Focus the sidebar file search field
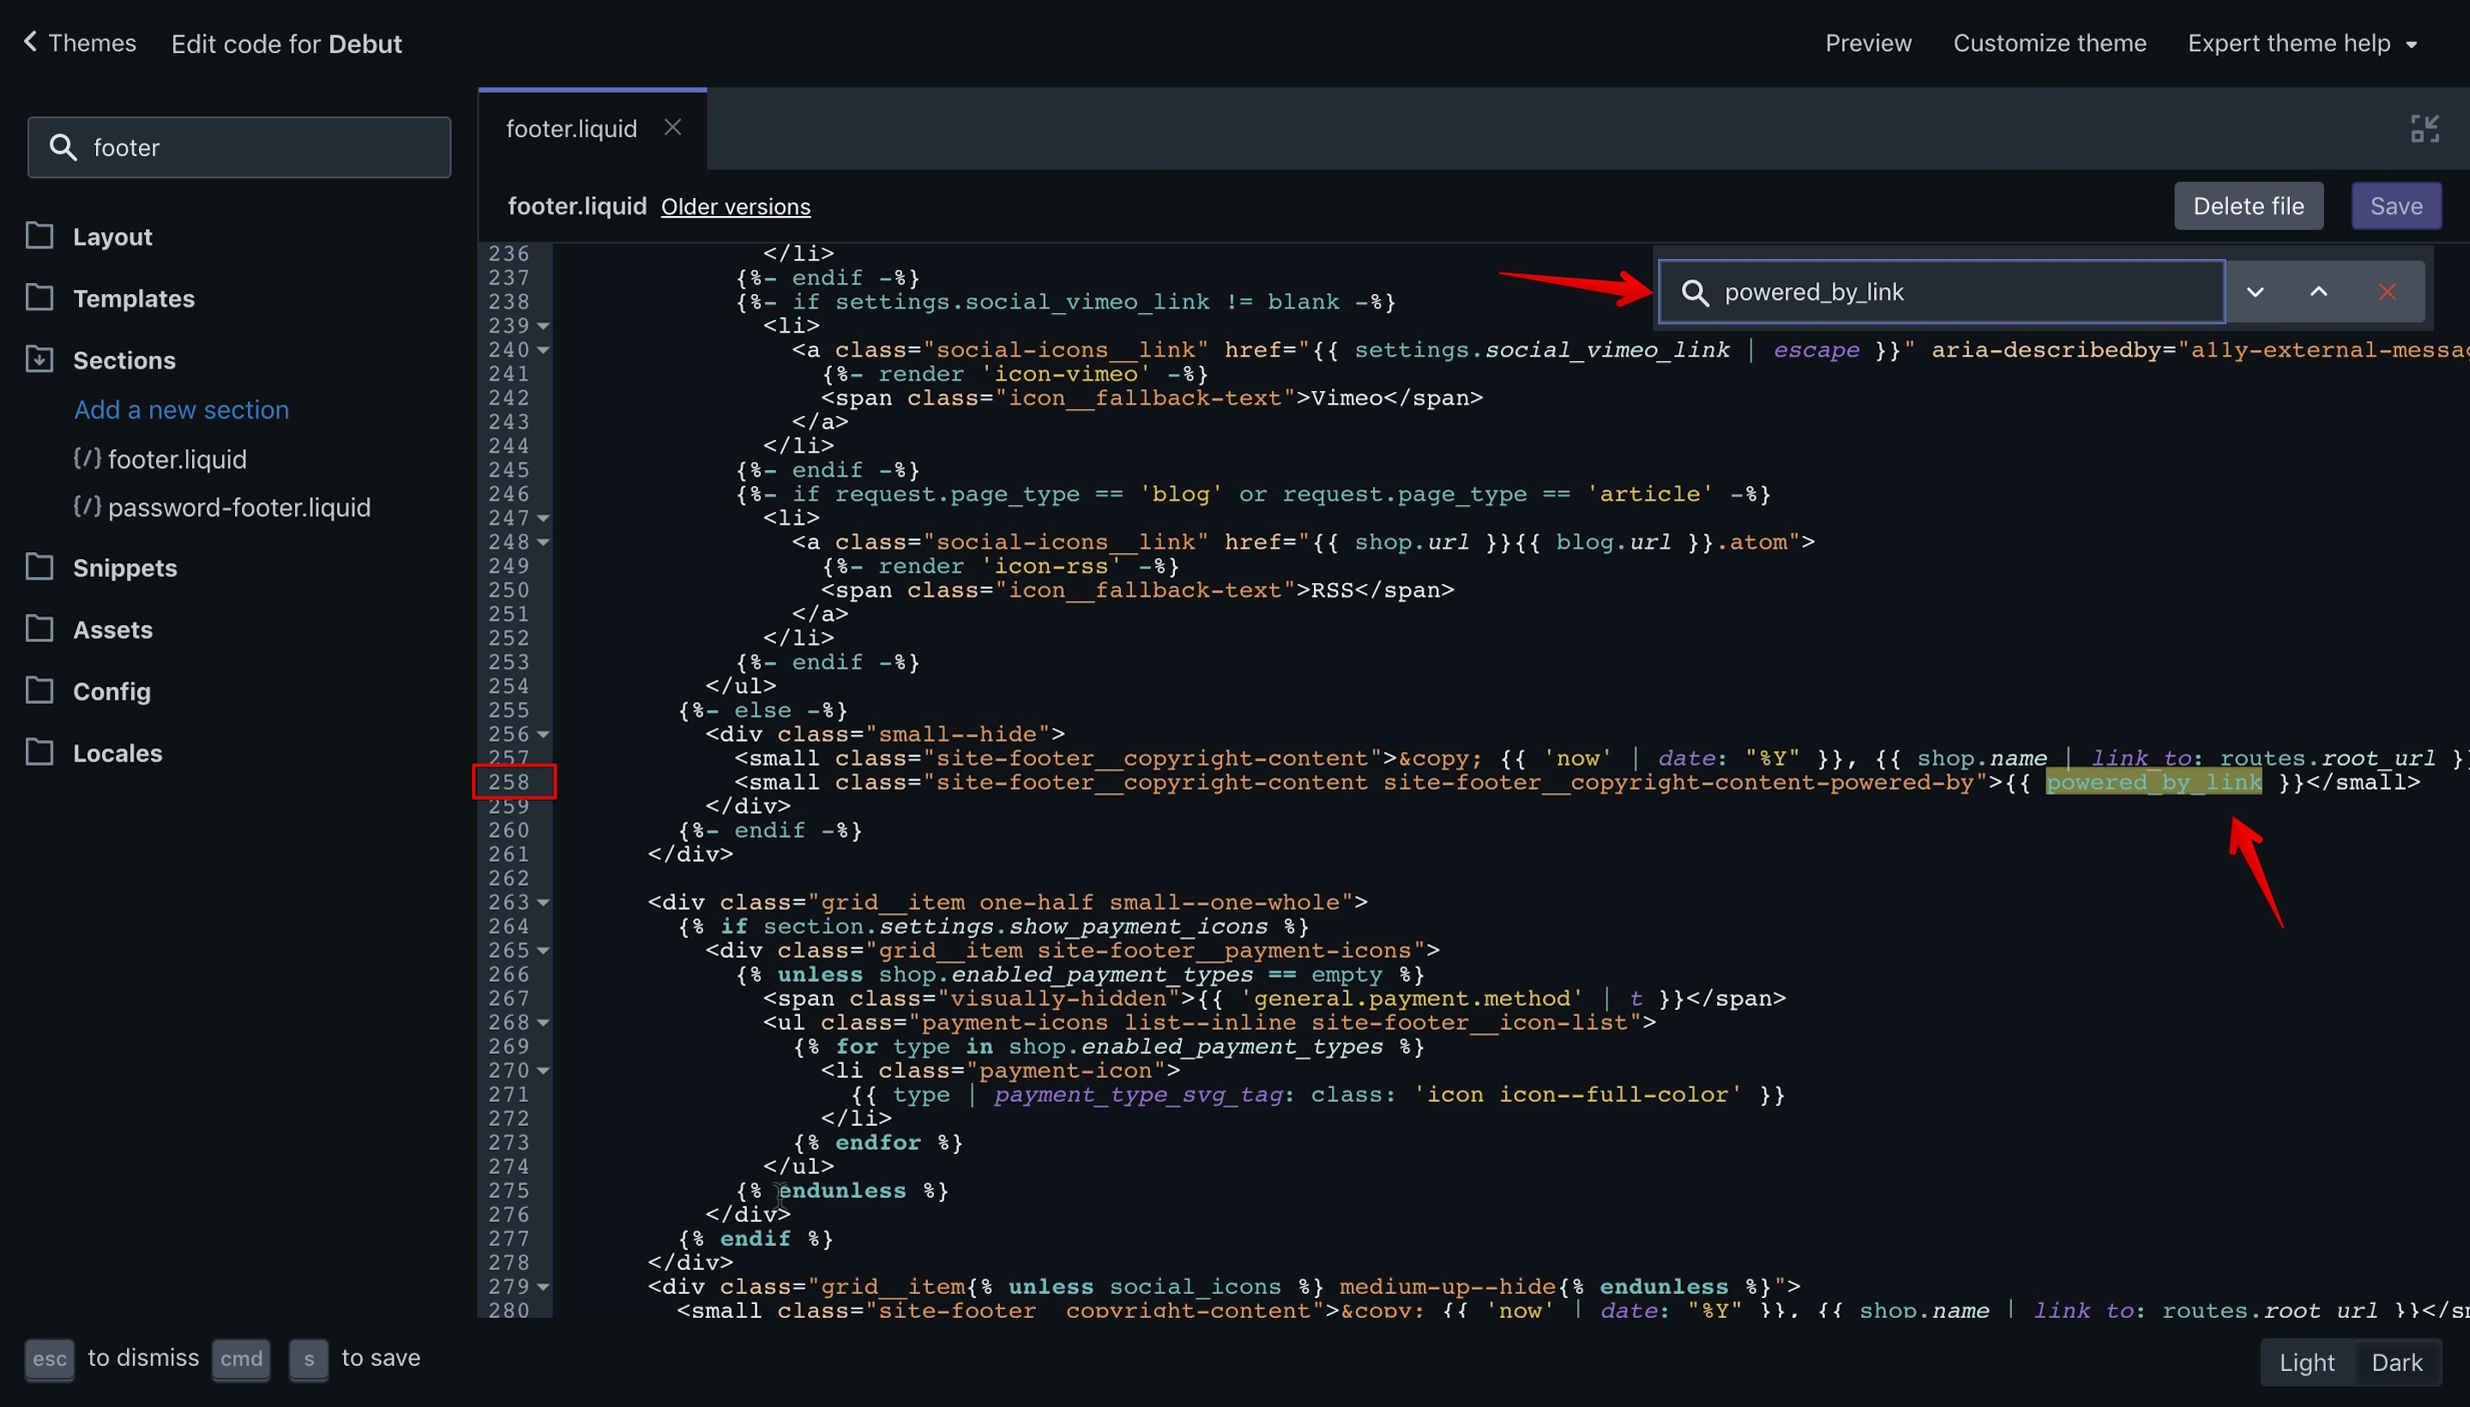The height and width of the screenshot is (1407, 2470). coord(238,147)
